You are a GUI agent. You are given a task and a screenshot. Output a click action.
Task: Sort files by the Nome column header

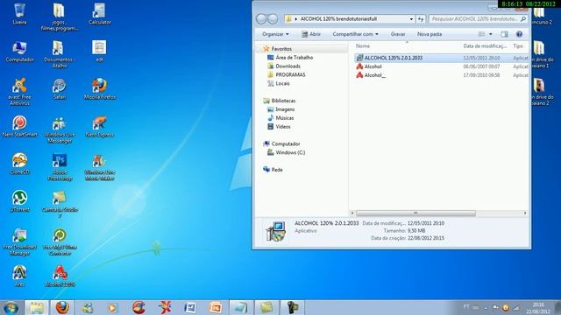tap(362, 46)
